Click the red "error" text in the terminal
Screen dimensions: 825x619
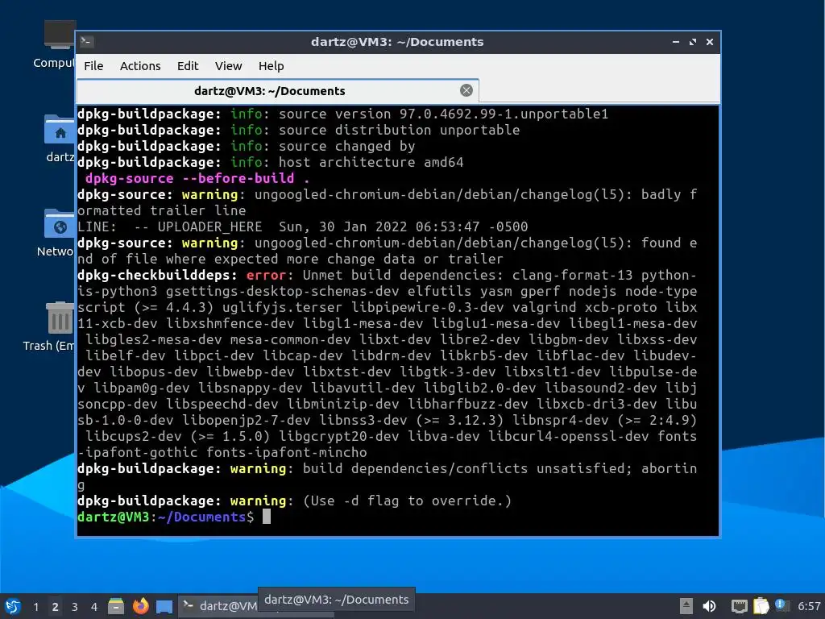[266, 276]
